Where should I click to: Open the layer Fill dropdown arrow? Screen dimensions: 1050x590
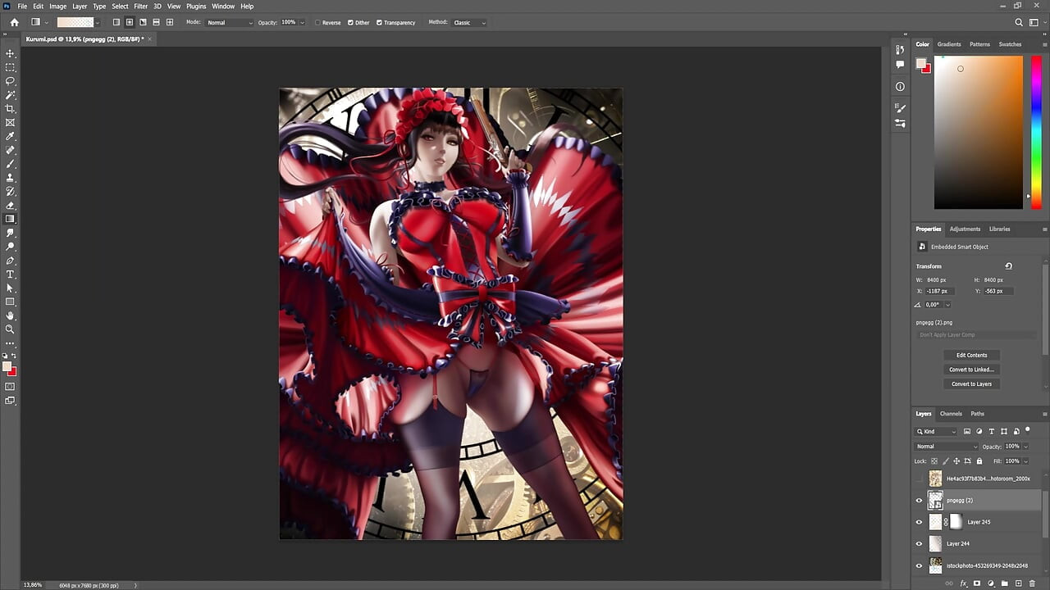pyautogui.click(x=1025, y=461)
